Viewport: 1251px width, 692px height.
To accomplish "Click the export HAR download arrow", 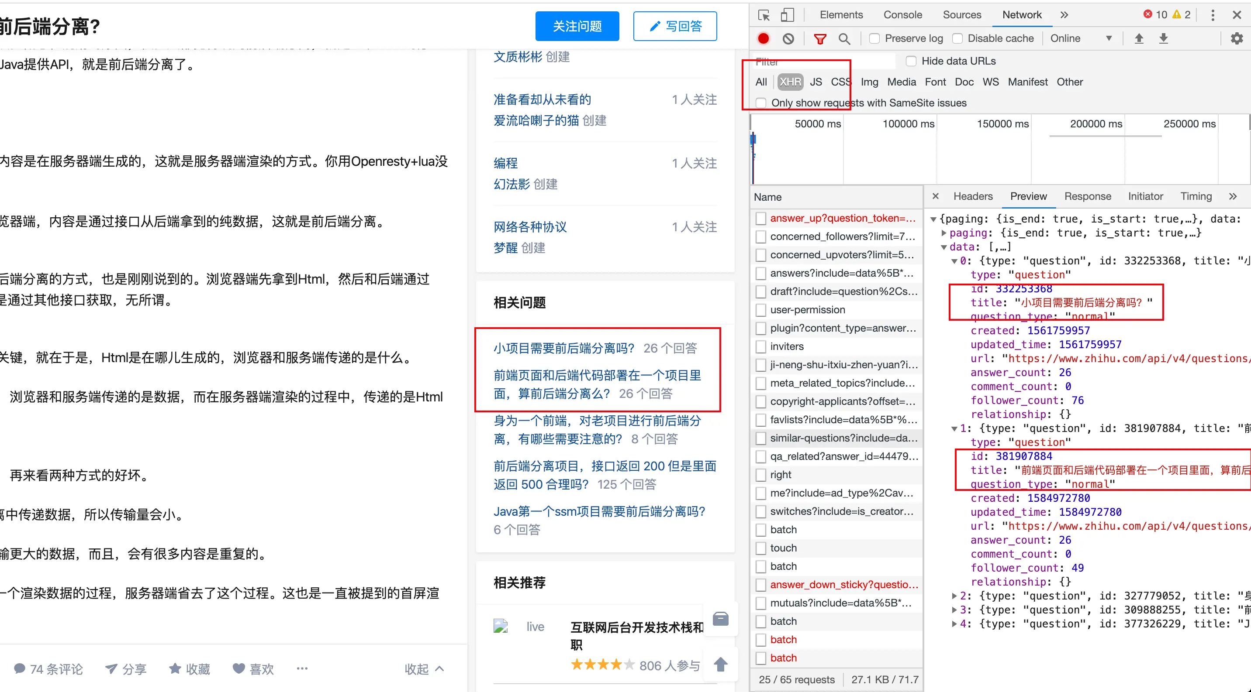I will tap(1164, 38).
